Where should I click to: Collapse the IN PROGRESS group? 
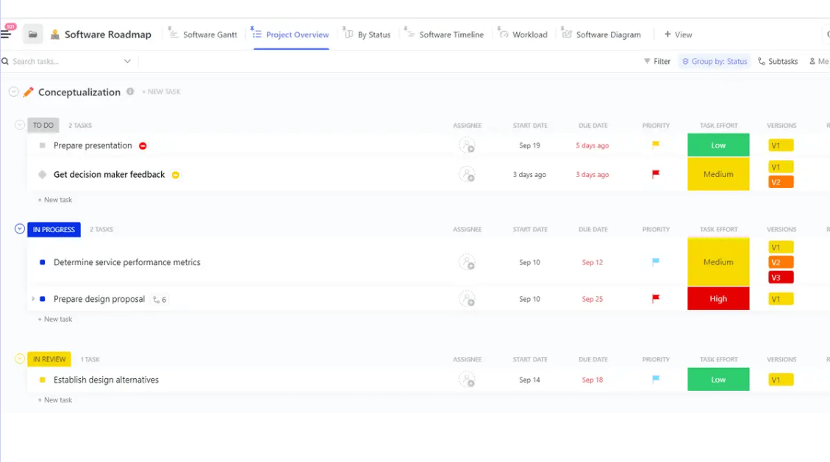point(20,229)
